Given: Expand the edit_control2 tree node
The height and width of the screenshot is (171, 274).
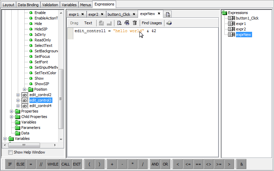Looking at the screenshot, I should point(18,95).
